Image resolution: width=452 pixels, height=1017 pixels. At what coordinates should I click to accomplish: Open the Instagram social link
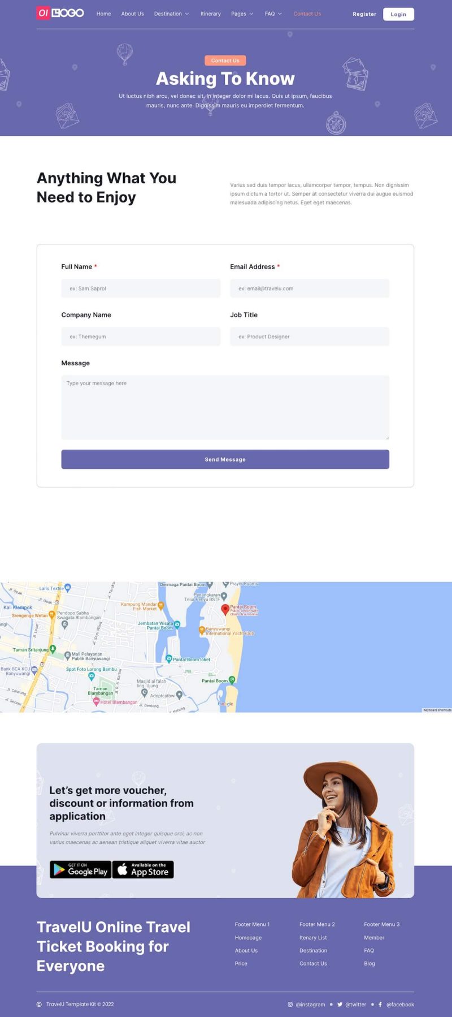point(307,1005)
